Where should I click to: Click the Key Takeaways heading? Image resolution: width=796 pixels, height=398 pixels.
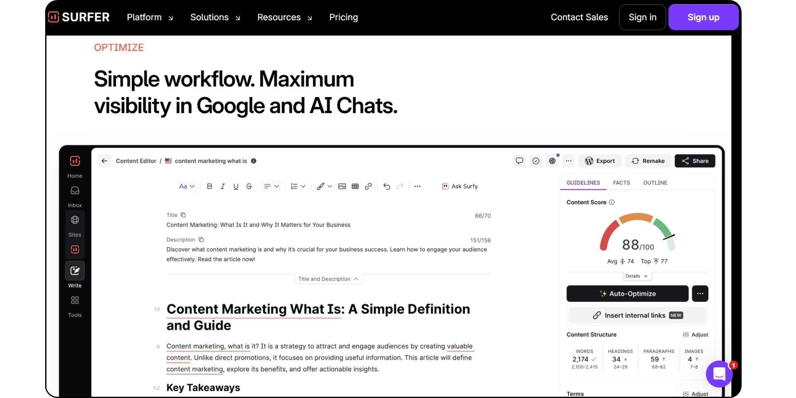203,388
